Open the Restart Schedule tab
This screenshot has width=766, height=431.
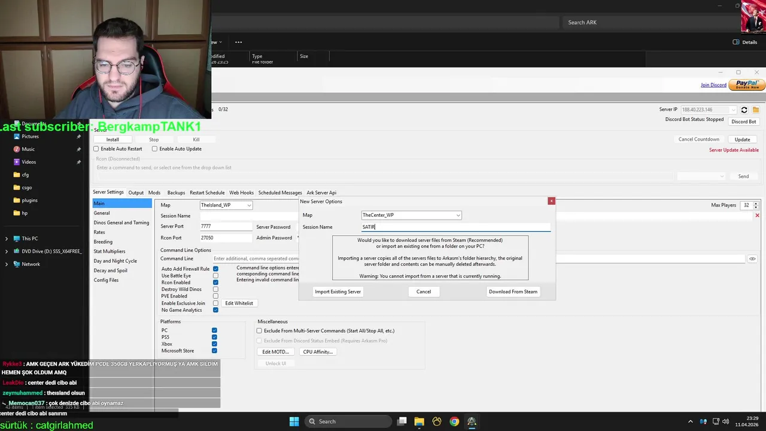(x=207, y=193)
